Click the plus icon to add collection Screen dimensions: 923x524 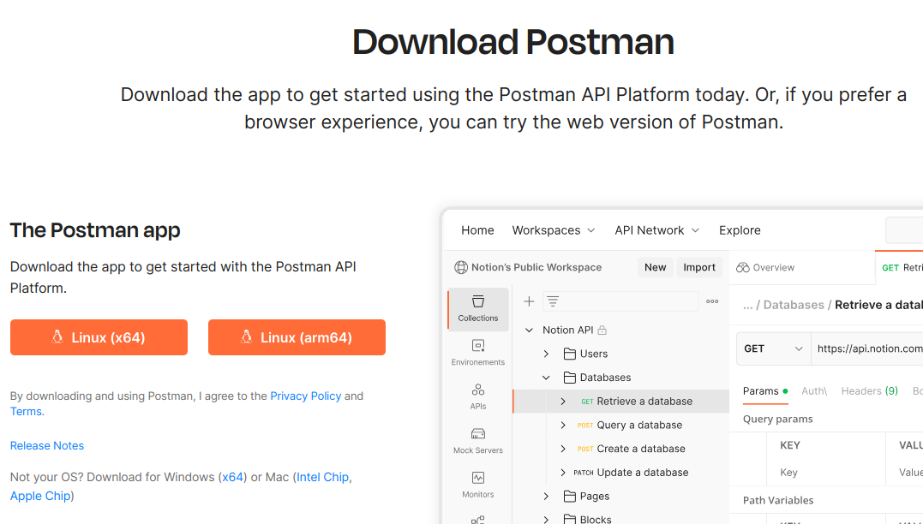point(529,301)
